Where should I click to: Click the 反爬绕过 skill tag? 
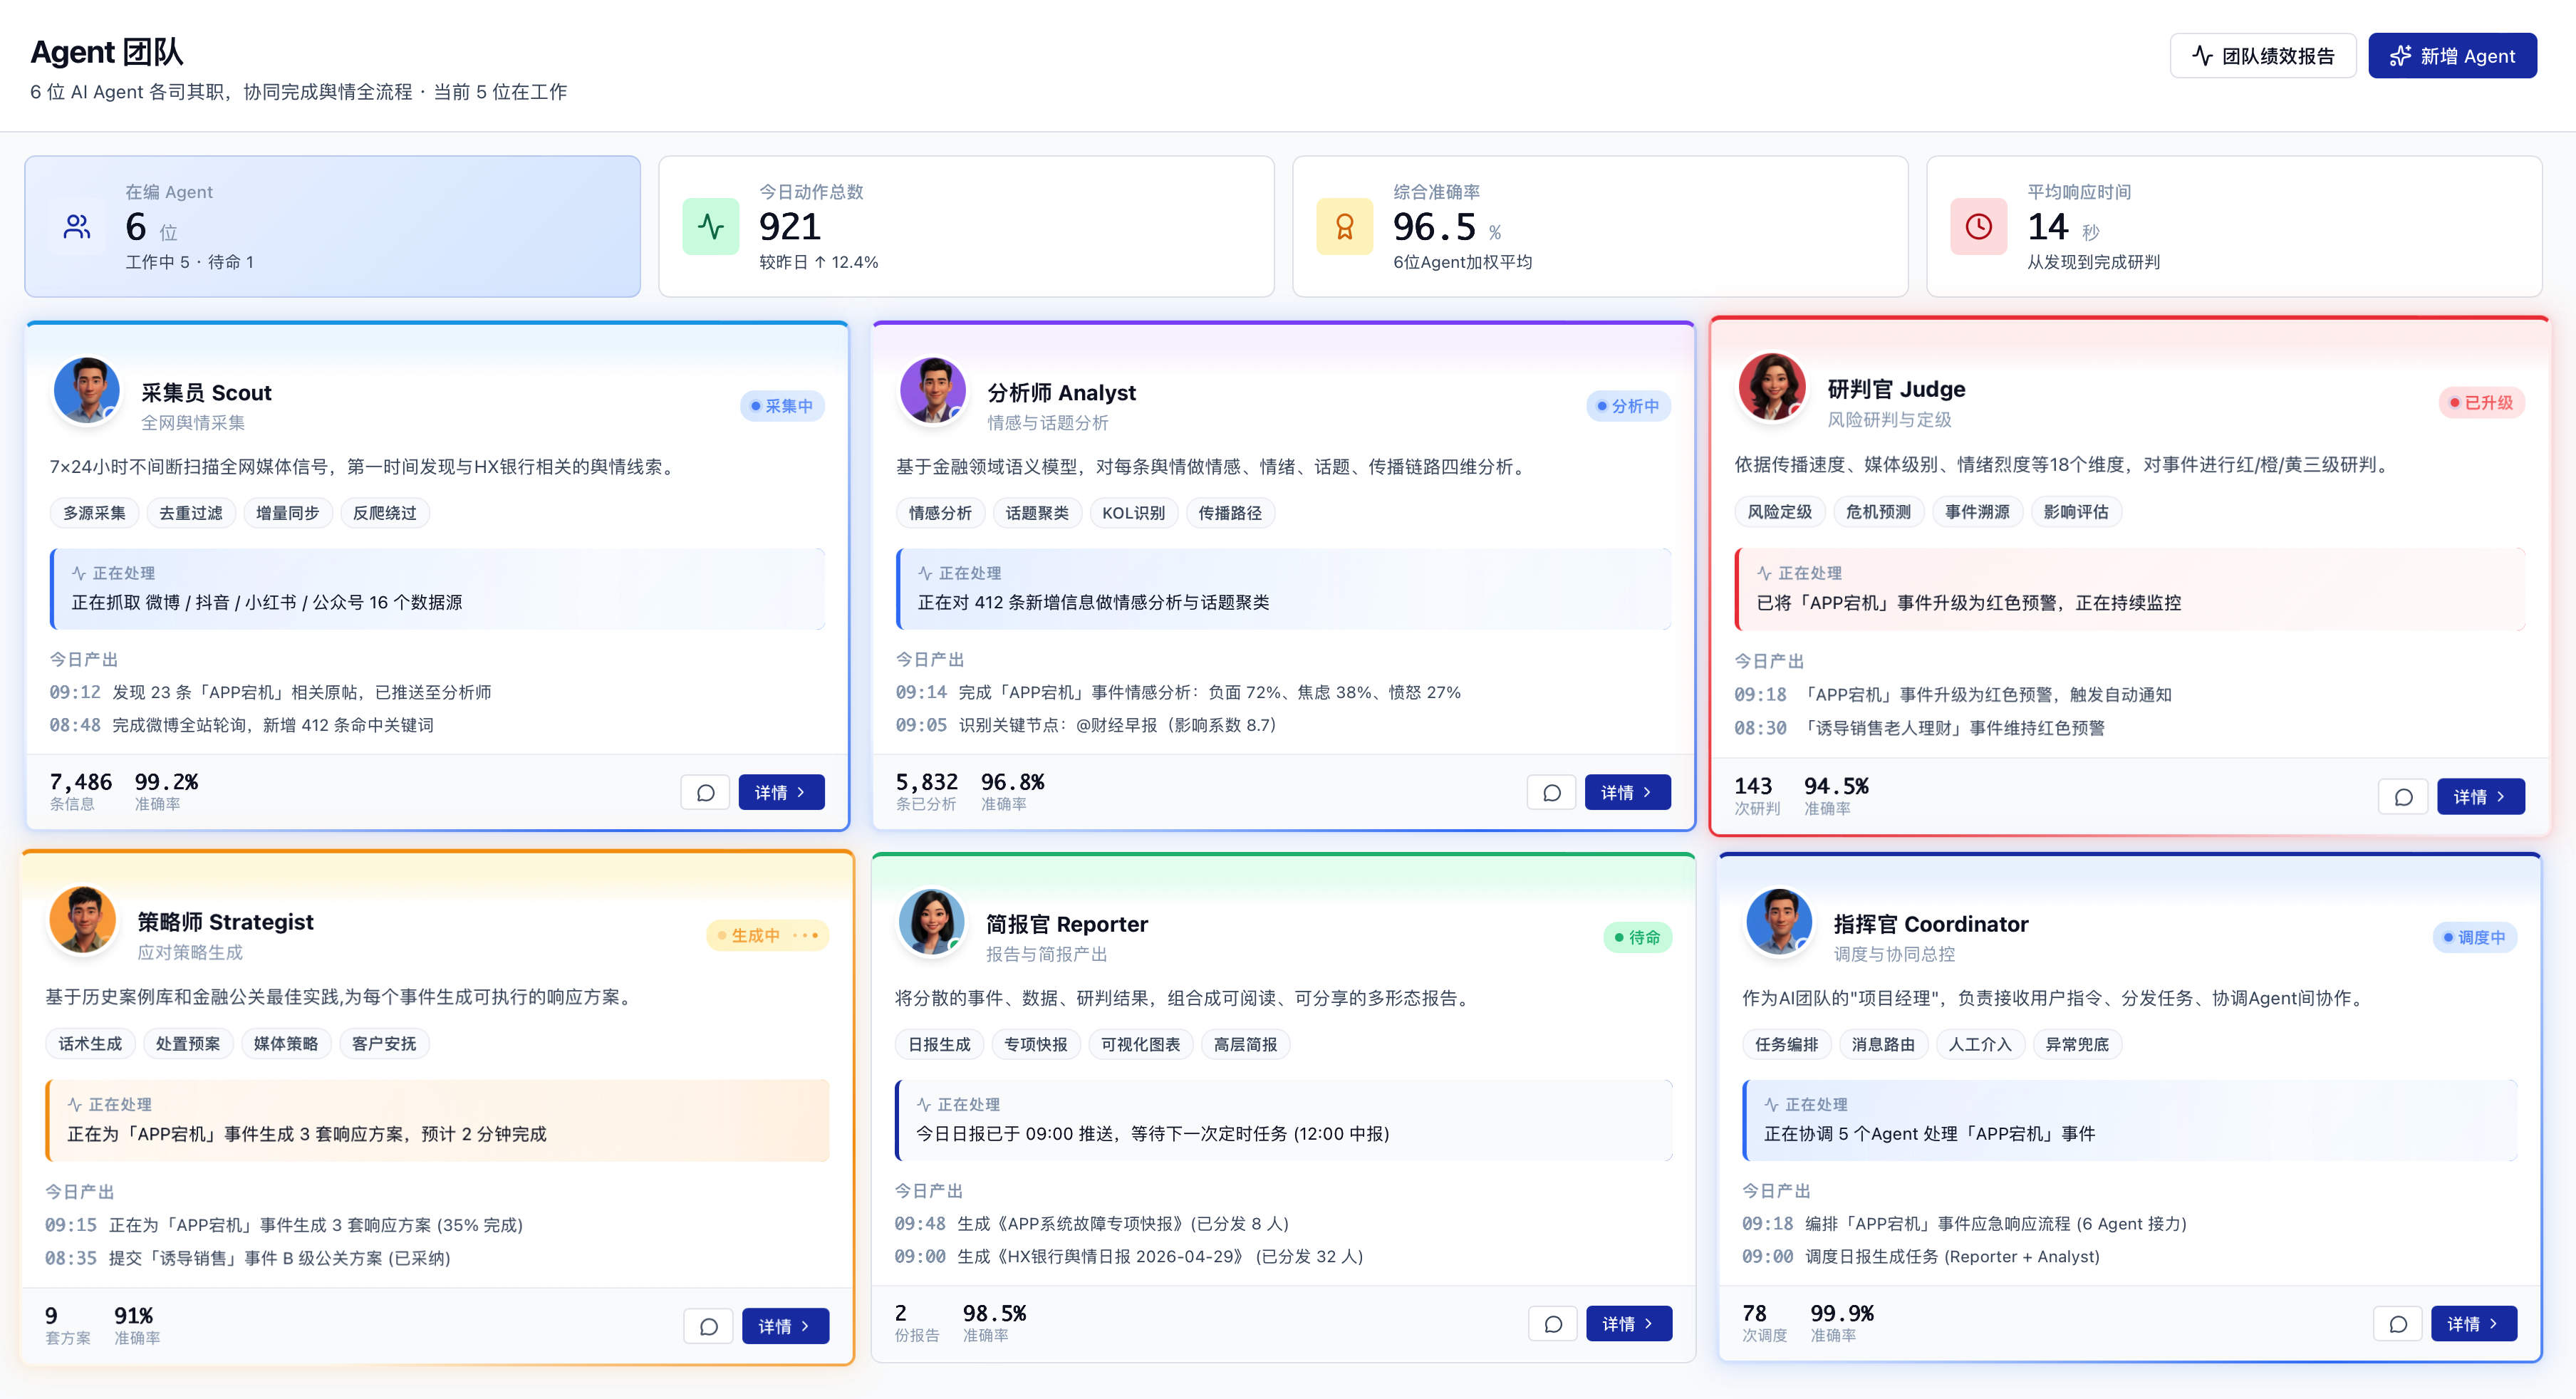tap(384, 513)
